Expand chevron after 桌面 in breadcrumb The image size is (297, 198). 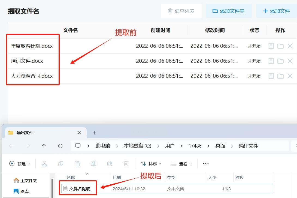232,146
